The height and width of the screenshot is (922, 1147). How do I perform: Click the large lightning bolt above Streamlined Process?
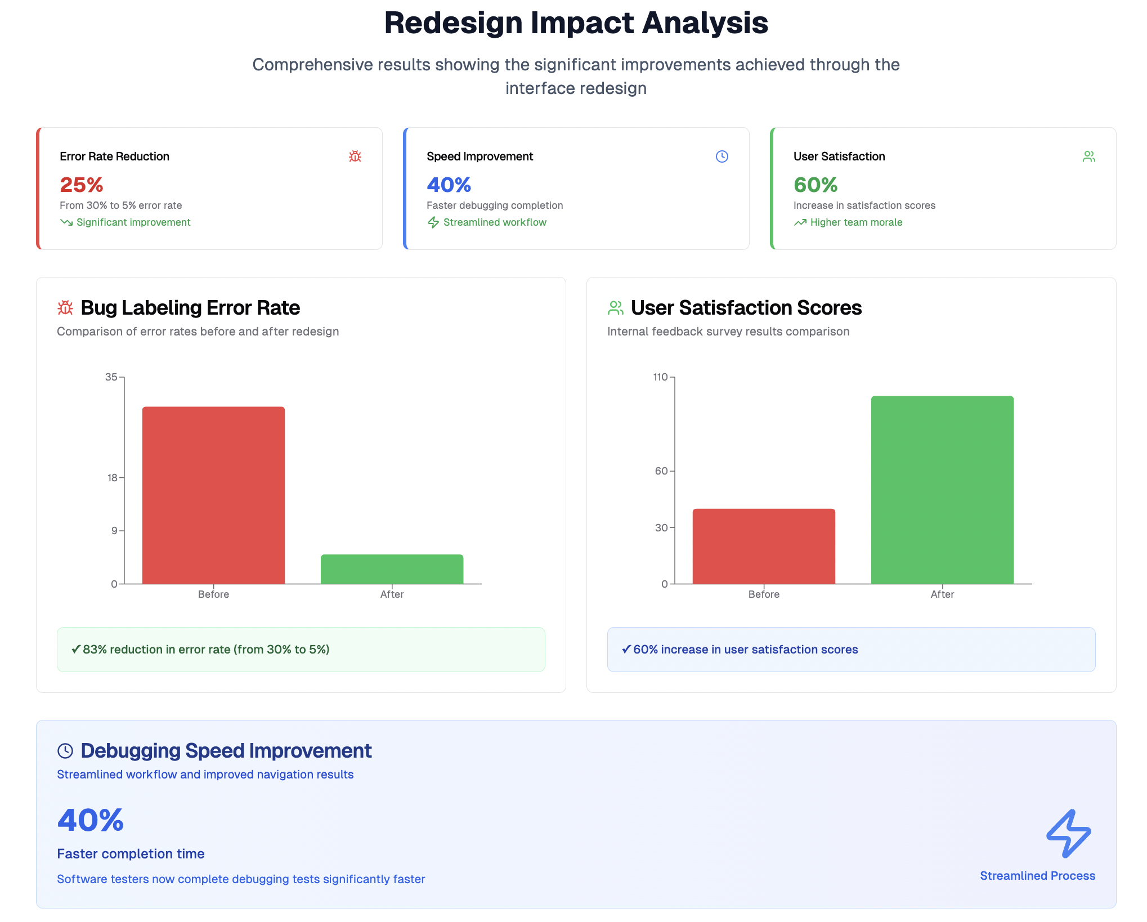1068,834
